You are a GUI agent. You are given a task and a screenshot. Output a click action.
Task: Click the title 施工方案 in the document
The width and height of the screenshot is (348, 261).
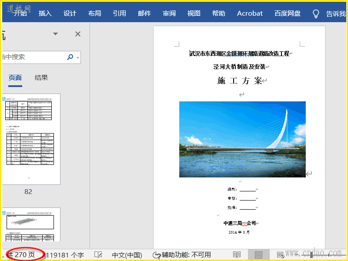point(240,81)
